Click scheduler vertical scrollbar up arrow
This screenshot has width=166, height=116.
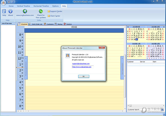[x=125, y=27]
